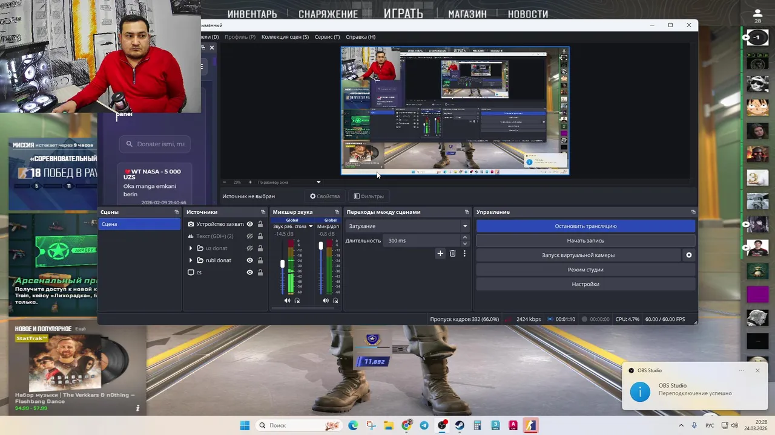Click the 300 ms duration field
775x435 pixels.
(x=423, y=240)
